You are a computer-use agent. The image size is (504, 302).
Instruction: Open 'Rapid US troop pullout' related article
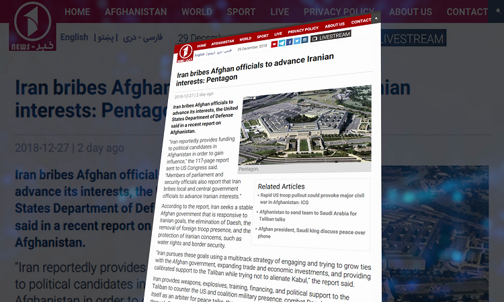click(311, 199)
